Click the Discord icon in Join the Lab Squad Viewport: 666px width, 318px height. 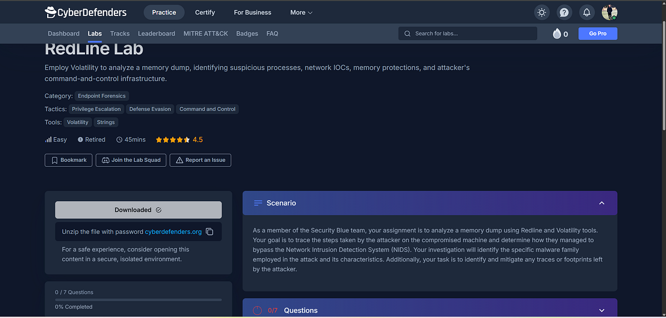pyautogui.click(x=105, y=160)
